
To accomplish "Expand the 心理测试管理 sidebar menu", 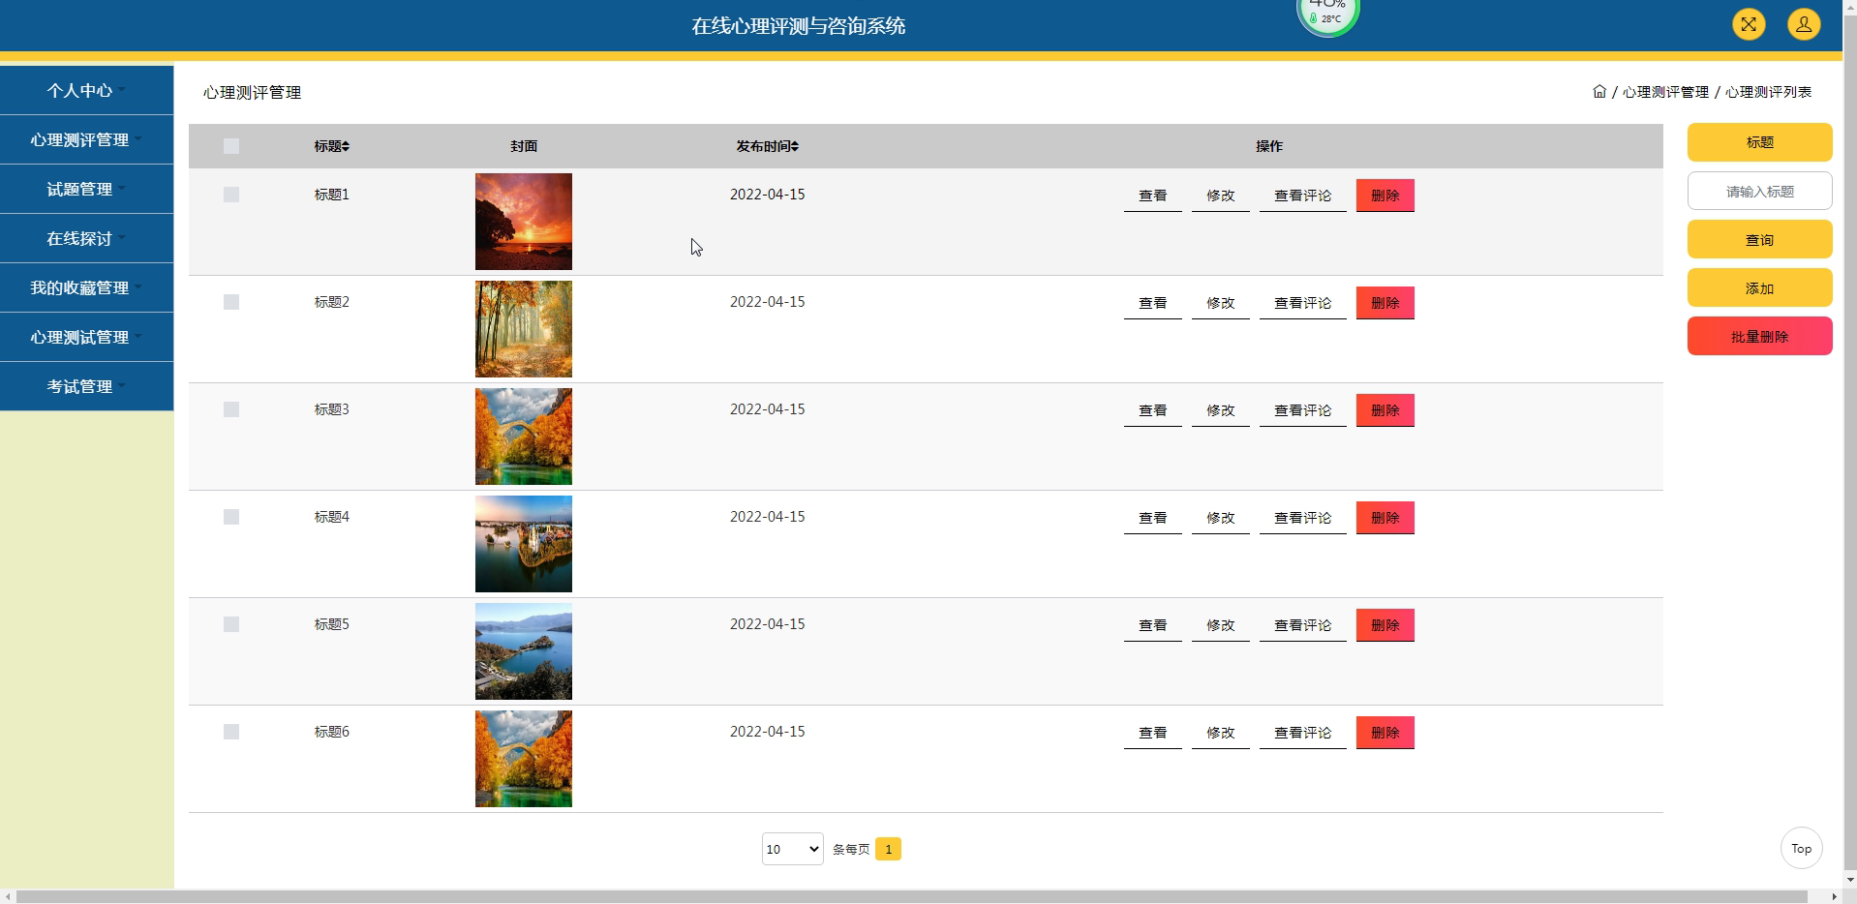I will 86,337.
